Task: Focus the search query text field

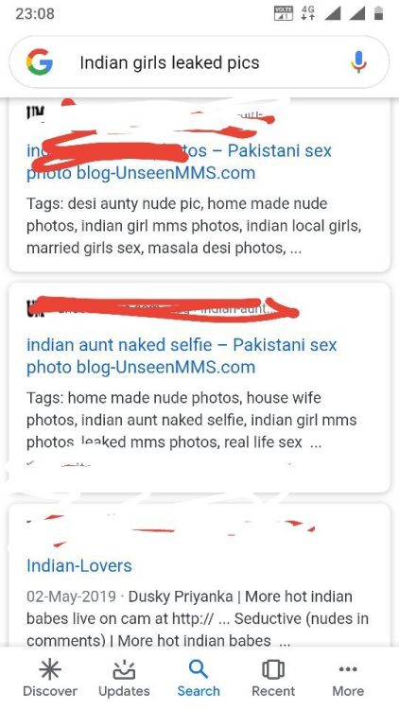Action: pos(199,62)
